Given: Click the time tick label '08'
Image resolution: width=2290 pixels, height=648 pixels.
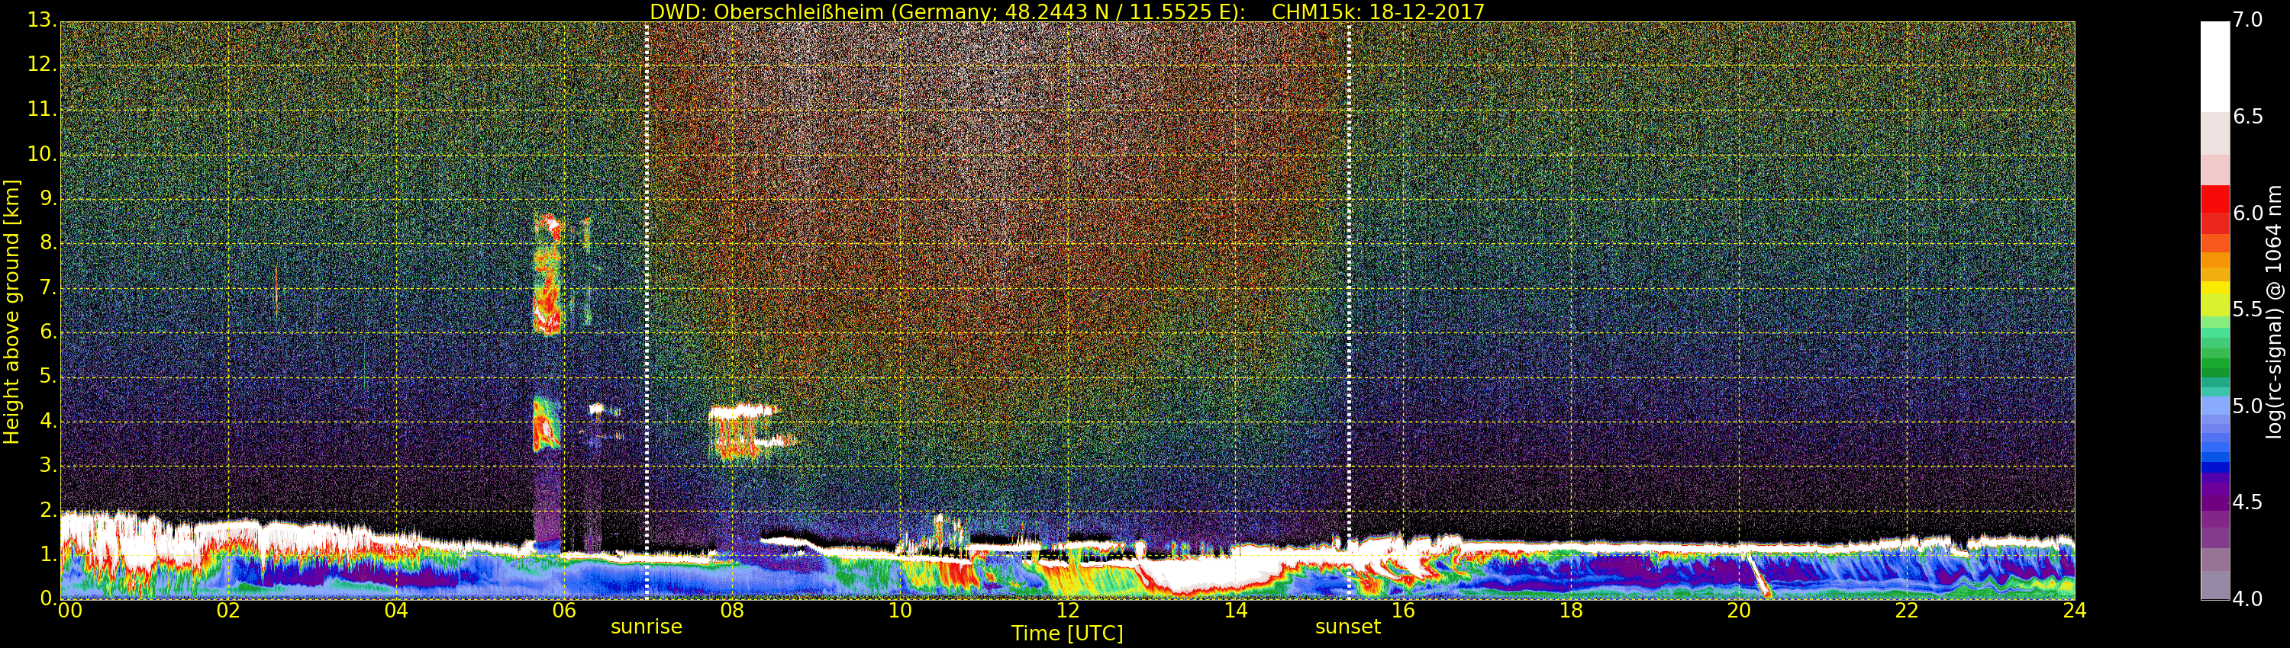Looking at the screenshot, I should click(x=731, y=611).
